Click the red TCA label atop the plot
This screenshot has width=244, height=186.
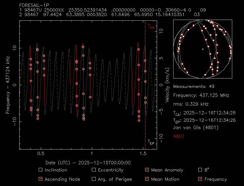click(151, 26)
